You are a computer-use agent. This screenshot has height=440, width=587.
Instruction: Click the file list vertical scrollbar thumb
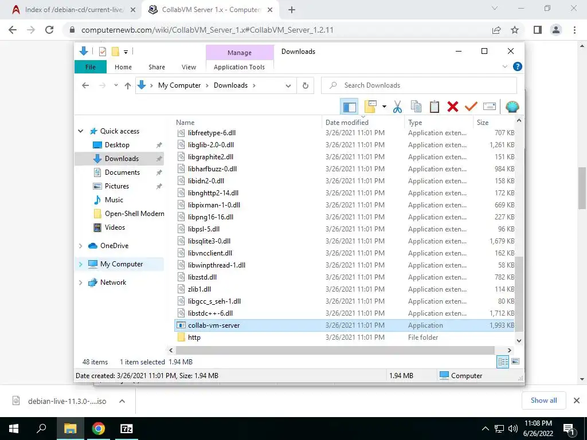(519, 294)
